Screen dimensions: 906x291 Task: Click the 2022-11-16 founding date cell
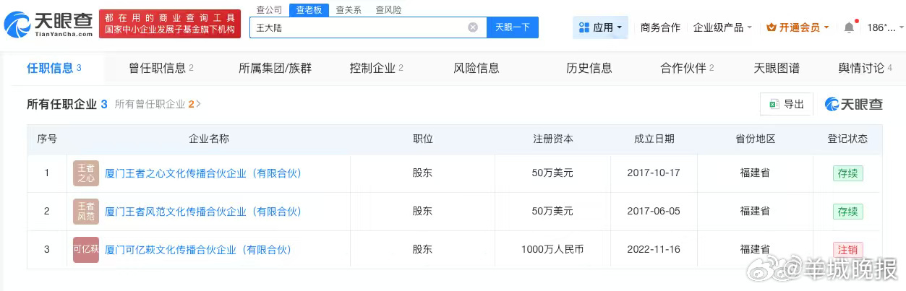[654, 250]
